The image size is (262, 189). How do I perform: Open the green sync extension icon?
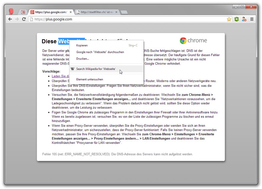click(x=237, y=19)
